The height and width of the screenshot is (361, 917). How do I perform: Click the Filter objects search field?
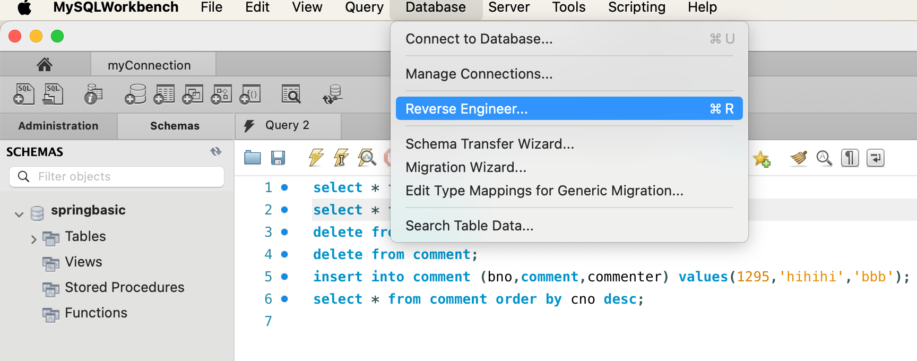pyautogui.click(x=117, y=177)
